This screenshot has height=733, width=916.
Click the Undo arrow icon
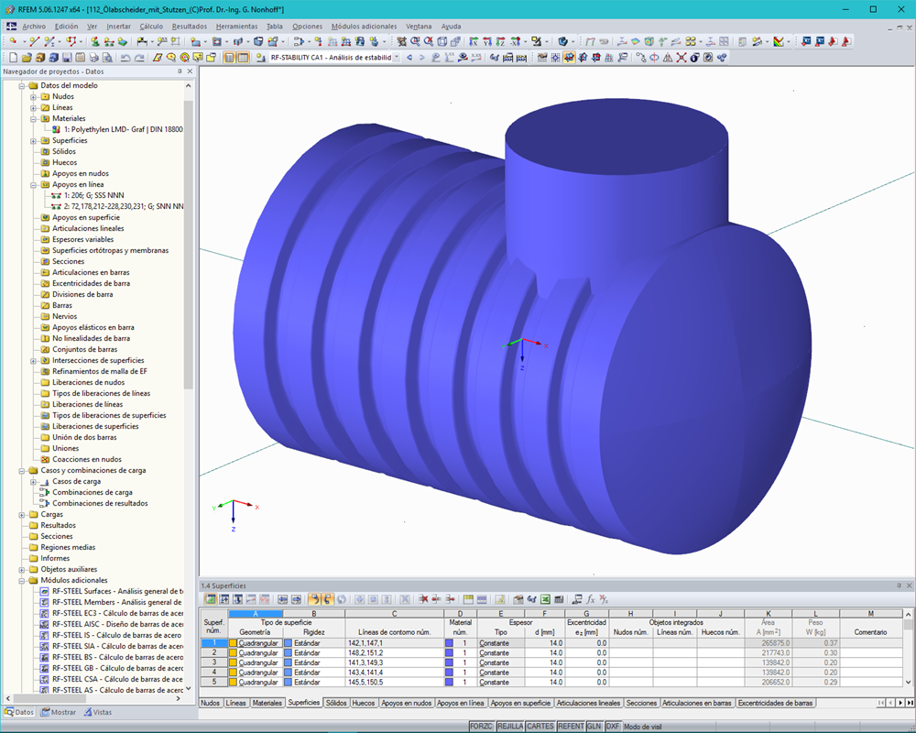(125, 58)
